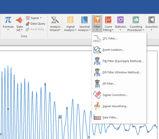Click the Data Set waveform icon
Viewport: 159px width, 139px height.
(x=20, y=20)
